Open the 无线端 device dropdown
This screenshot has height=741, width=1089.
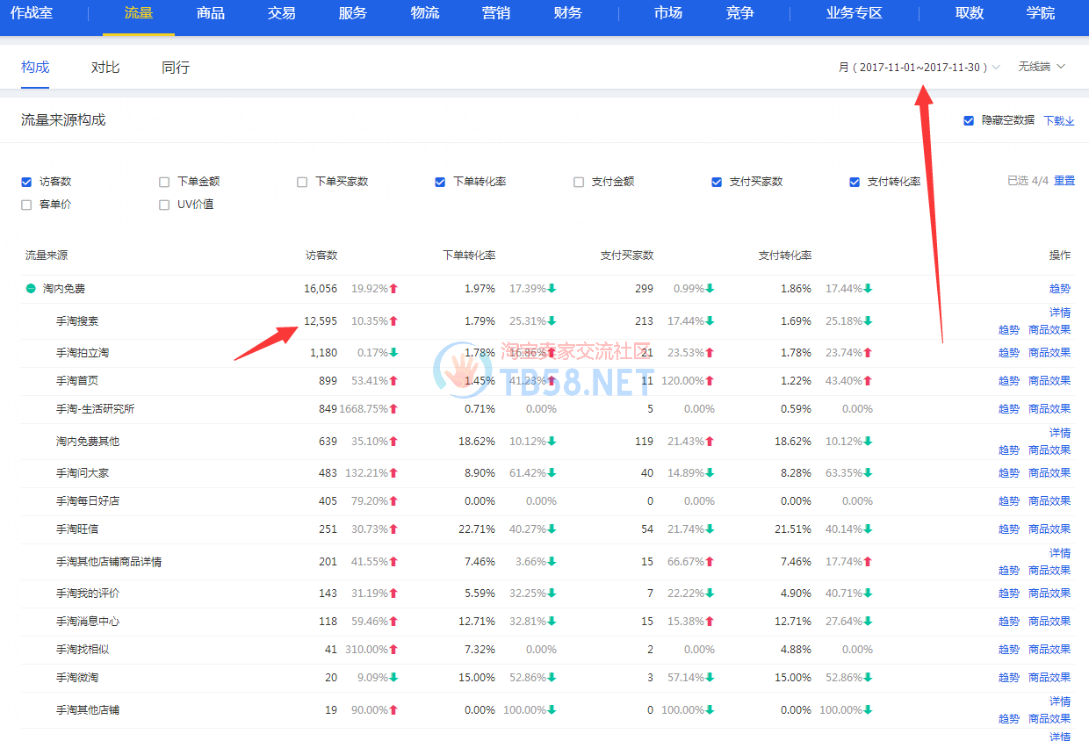(x=1042, y=67)
